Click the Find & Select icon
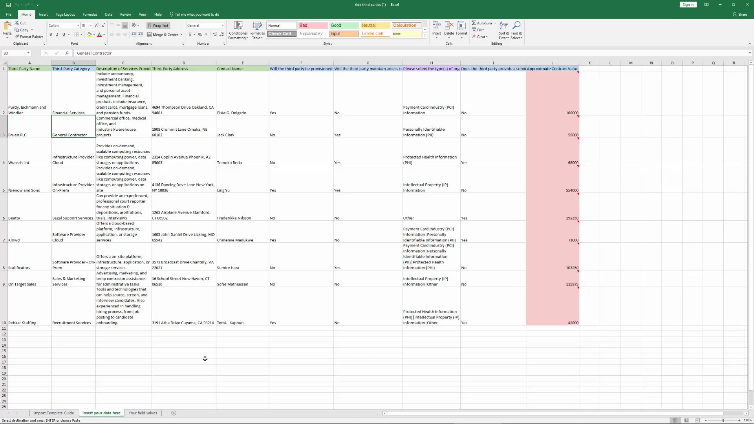The height and width of the screenshot is (424, 754). [x=517, y=30]
